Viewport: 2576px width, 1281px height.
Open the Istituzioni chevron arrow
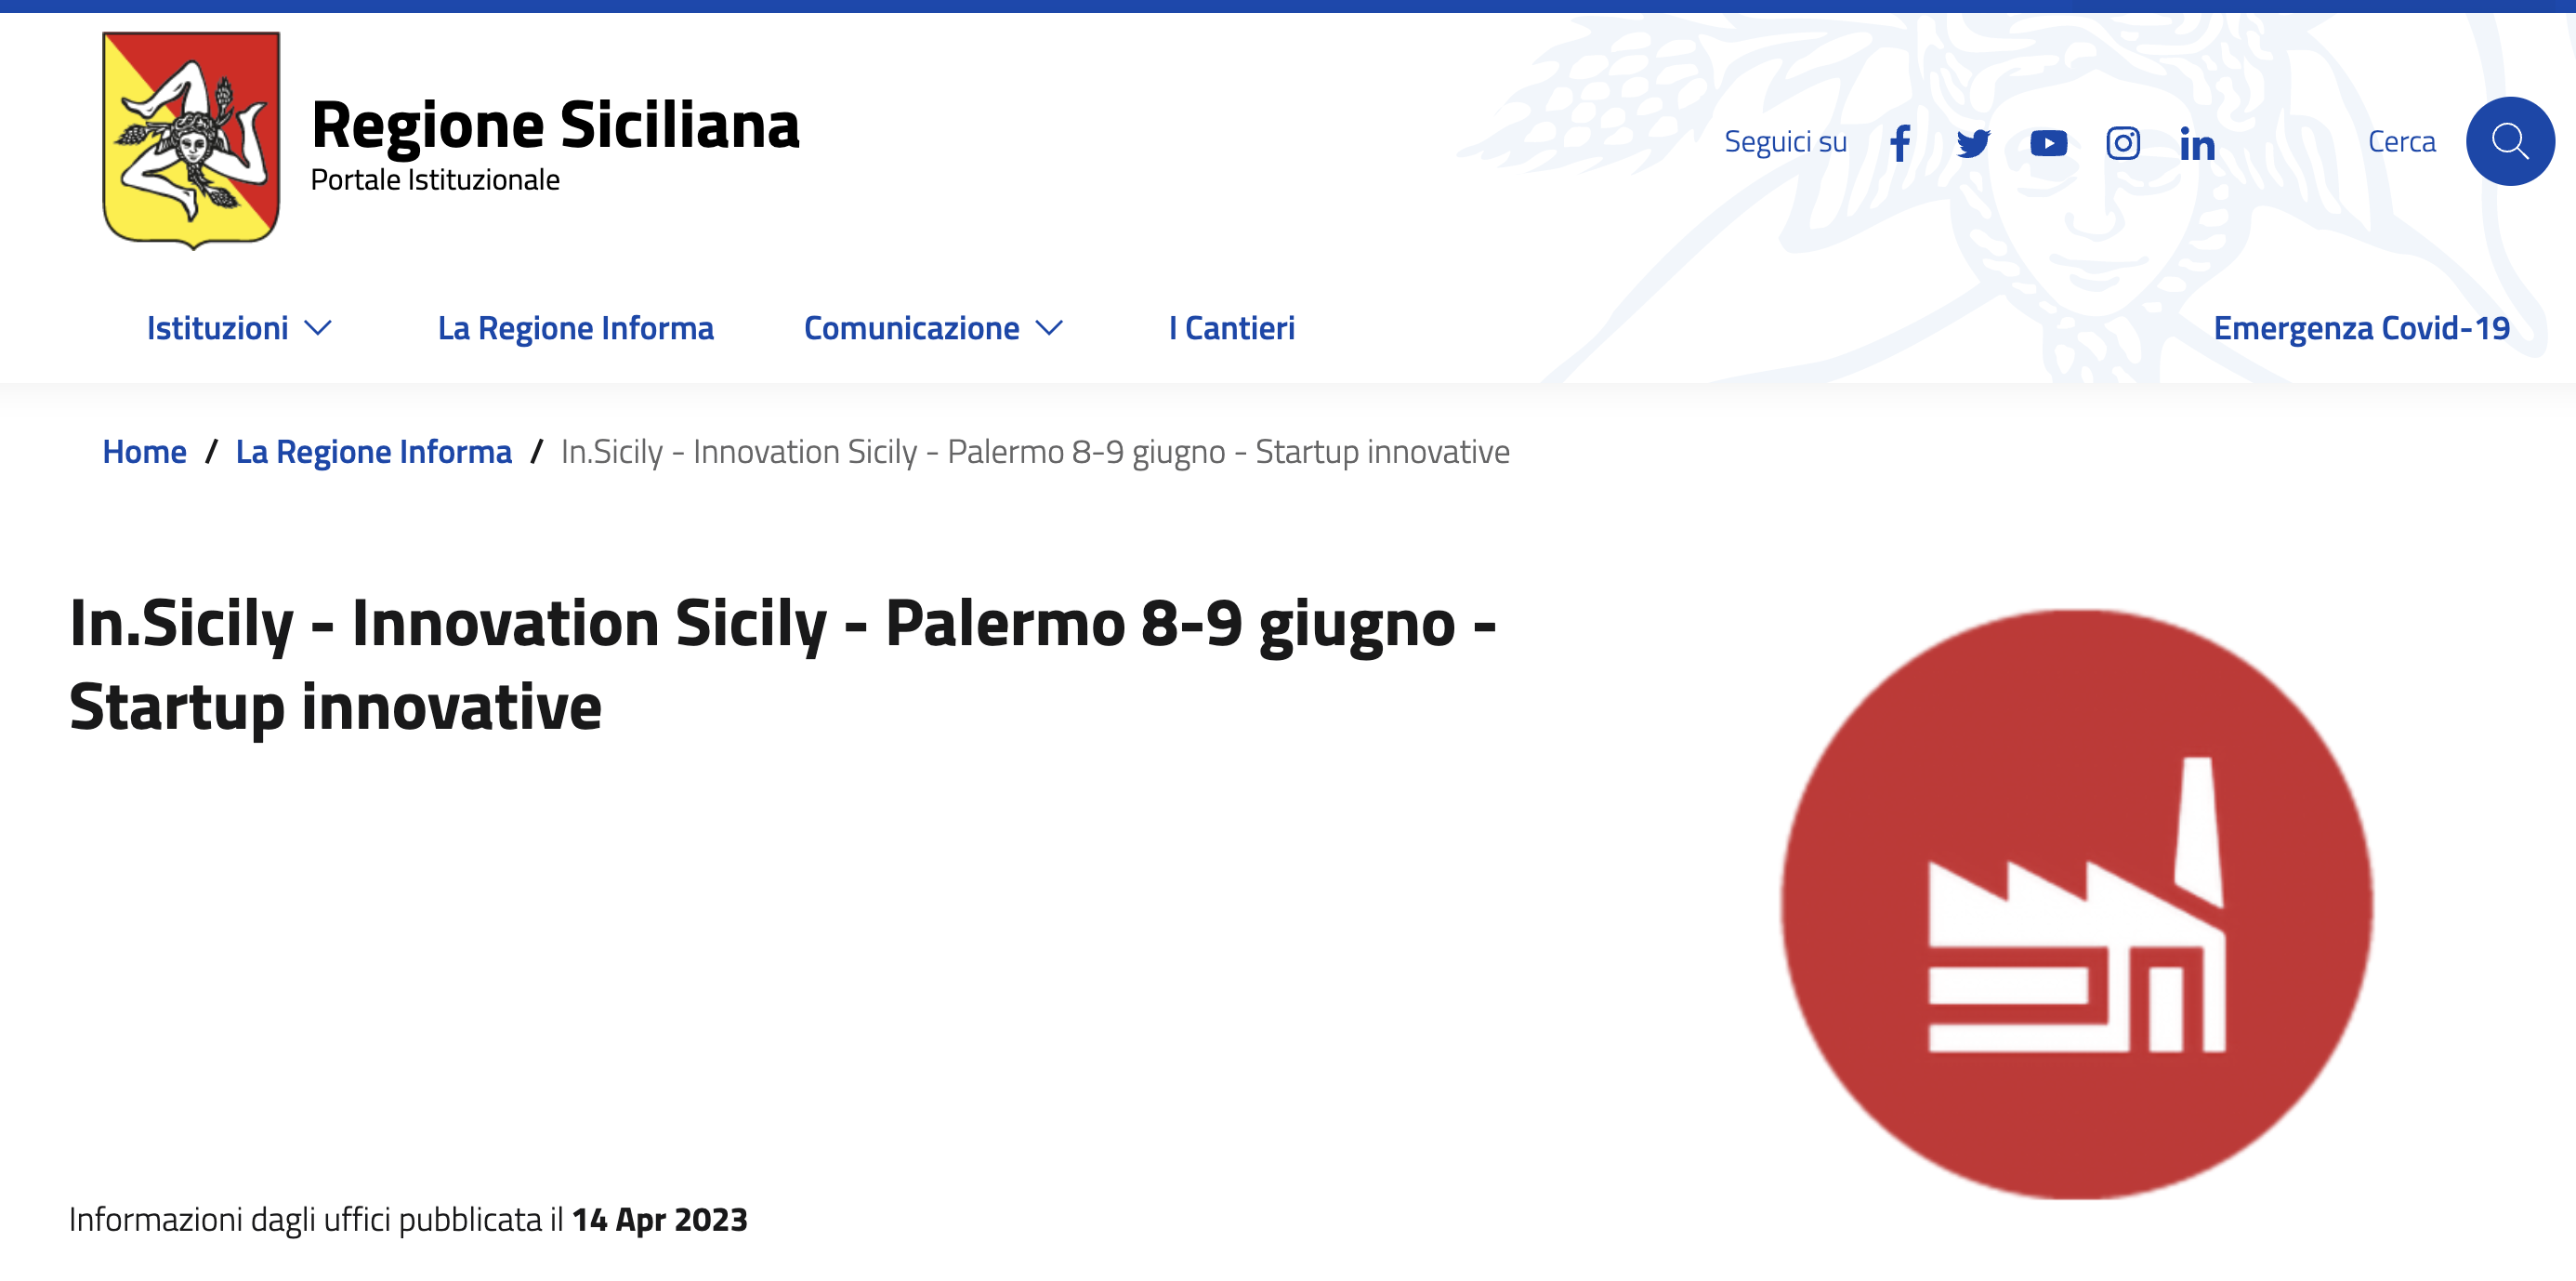[x=318, y=327]
